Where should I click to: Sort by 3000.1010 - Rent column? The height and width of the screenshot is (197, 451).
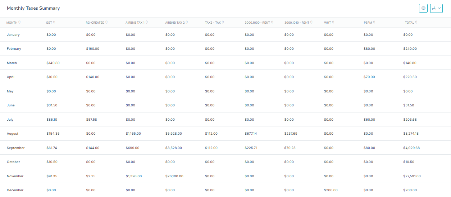click(298, 22)
